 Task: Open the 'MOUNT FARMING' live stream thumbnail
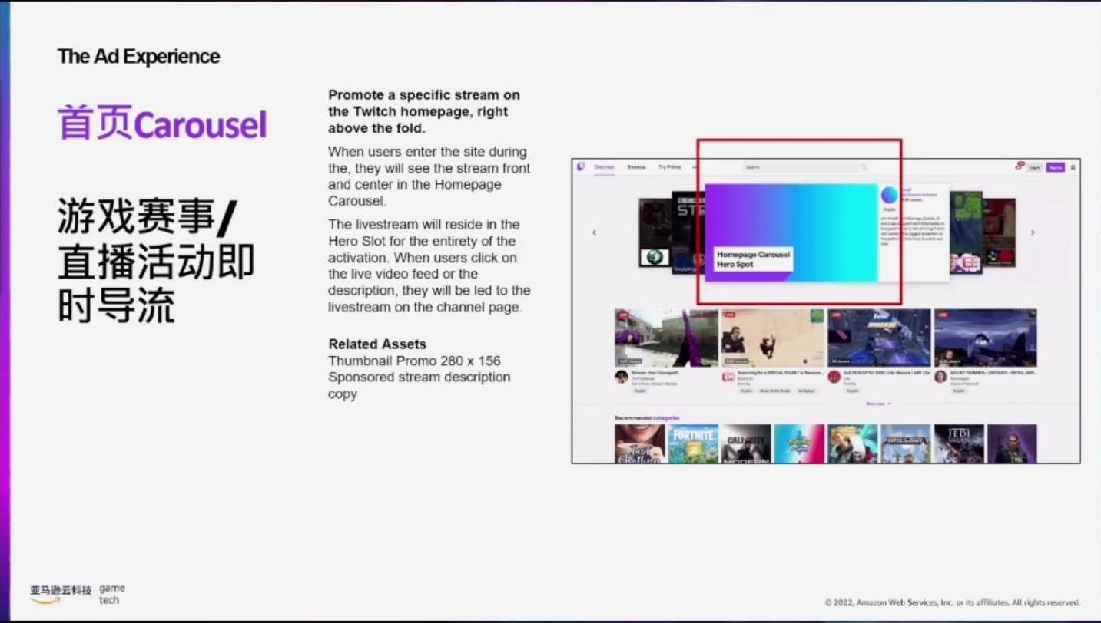coord(985,338)
